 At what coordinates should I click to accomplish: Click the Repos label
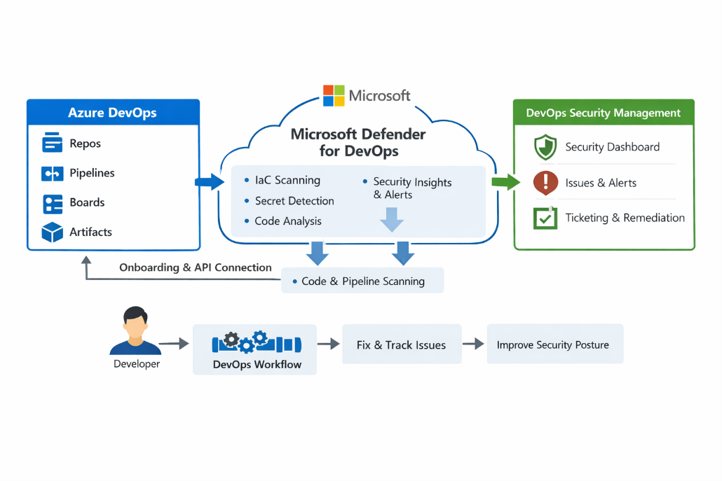pyautogui.click(x=86, y=144)
